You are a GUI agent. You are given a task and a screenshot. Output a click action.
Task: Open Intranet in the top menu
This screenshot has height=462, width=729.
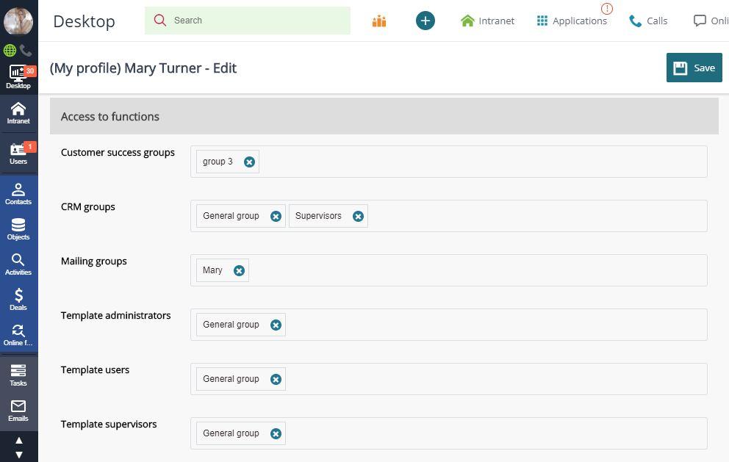click(x=487, y=21)
